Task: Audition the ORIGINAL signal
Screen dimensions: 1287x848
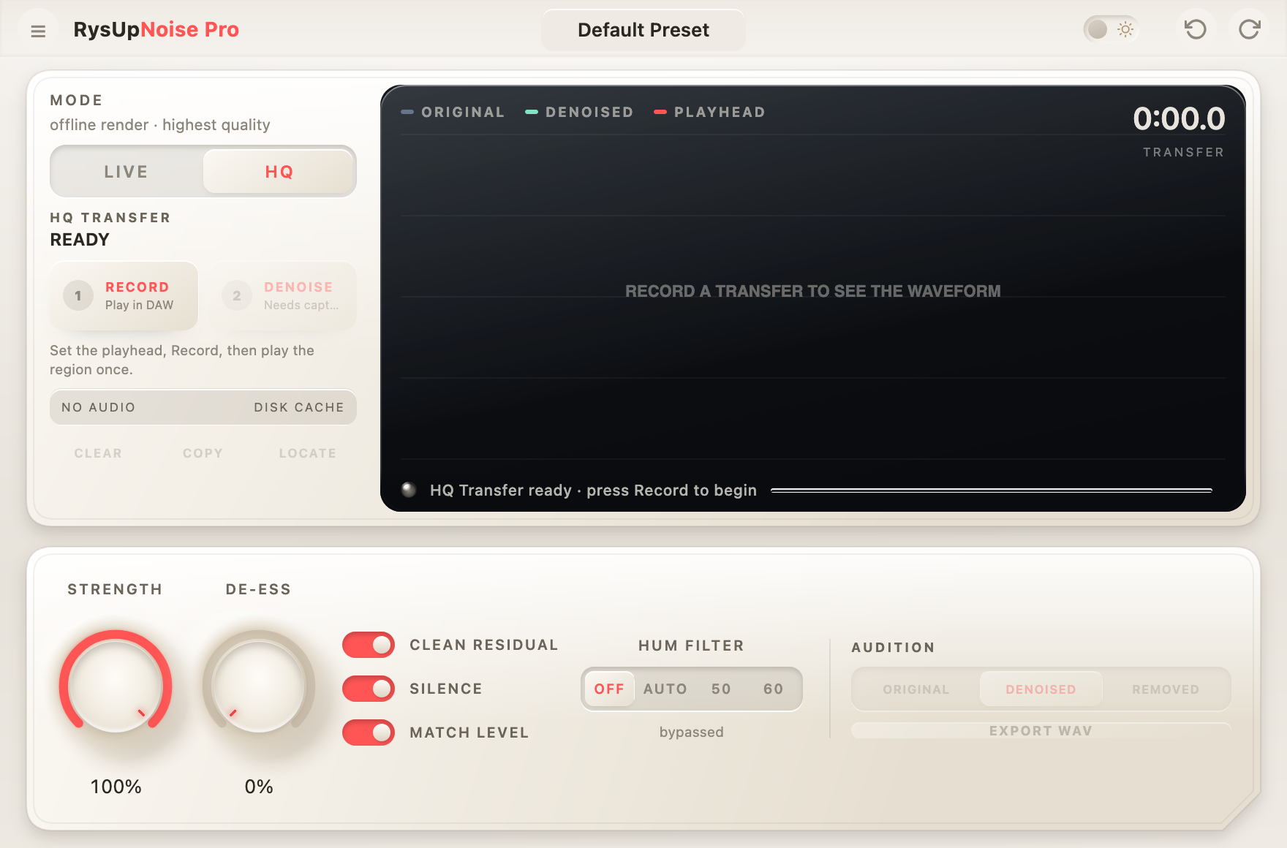Action: 916,689
